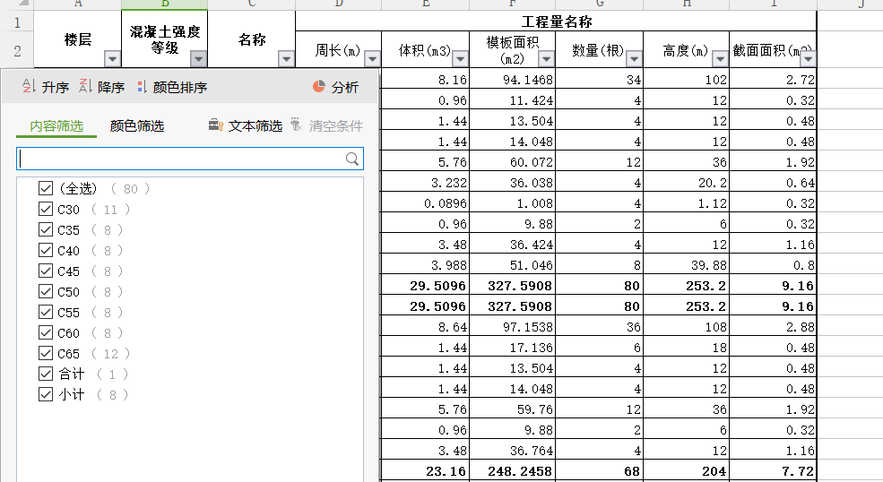This screenshot has height=482, width=883.
Task: Select the 名称 header cell
Action: [252, 39]
